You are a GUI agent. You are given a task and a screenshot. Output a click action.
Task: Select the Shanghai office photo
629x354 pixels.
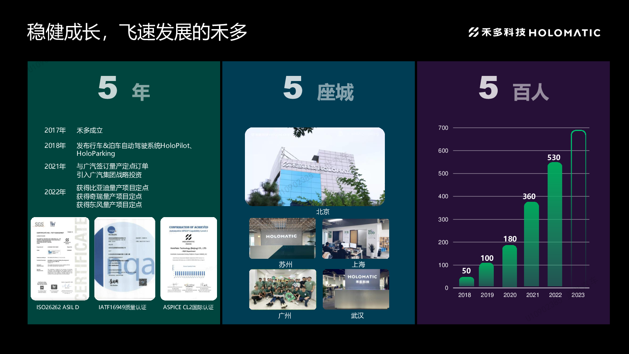point(356,238)
